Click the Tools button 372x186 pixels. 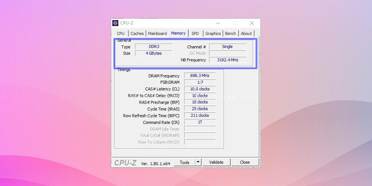pos(185,162)
